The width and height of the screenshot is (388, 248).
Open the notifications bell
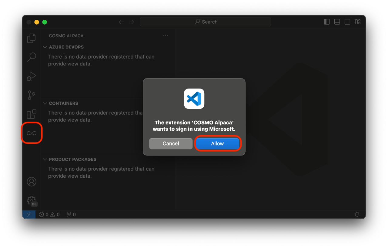357,214
